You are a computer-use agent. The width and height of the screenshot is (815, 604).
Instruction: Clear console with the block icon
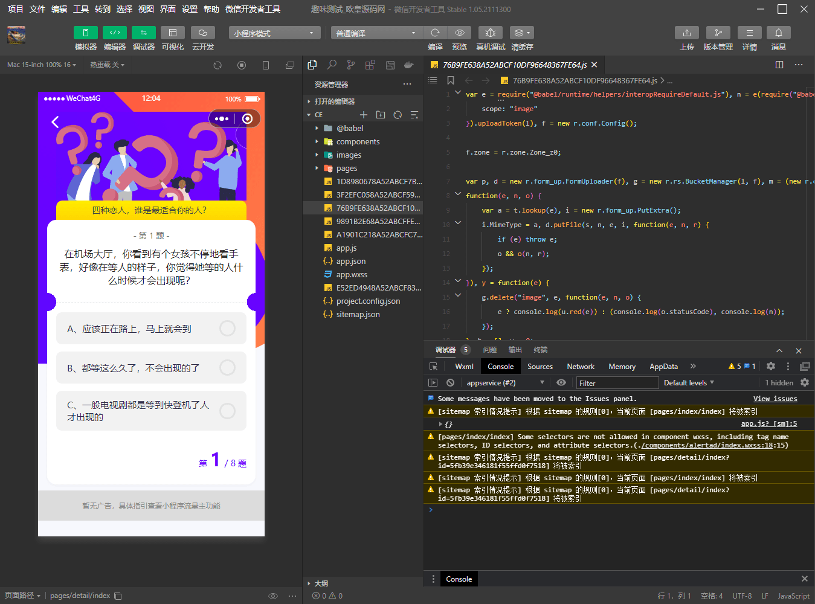click(x=450, y=382)
